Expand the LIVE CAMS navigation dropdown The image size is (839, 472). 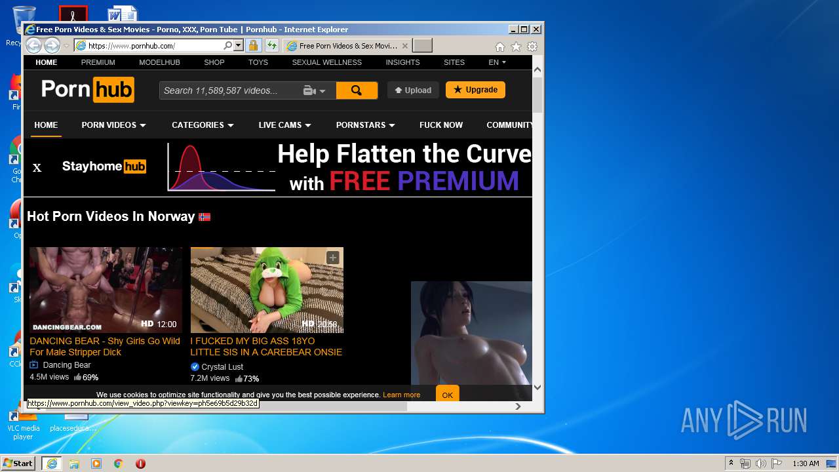[284, 125]
